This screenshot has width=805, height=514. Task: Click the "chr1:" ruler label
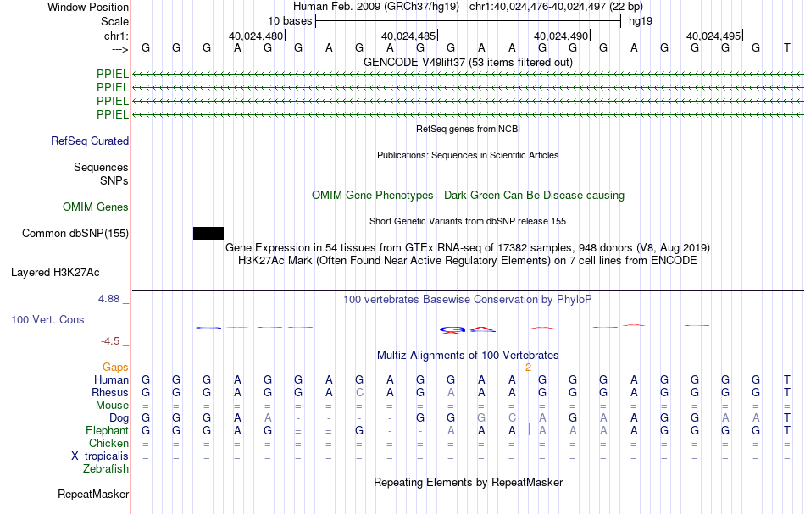point(116,36)
